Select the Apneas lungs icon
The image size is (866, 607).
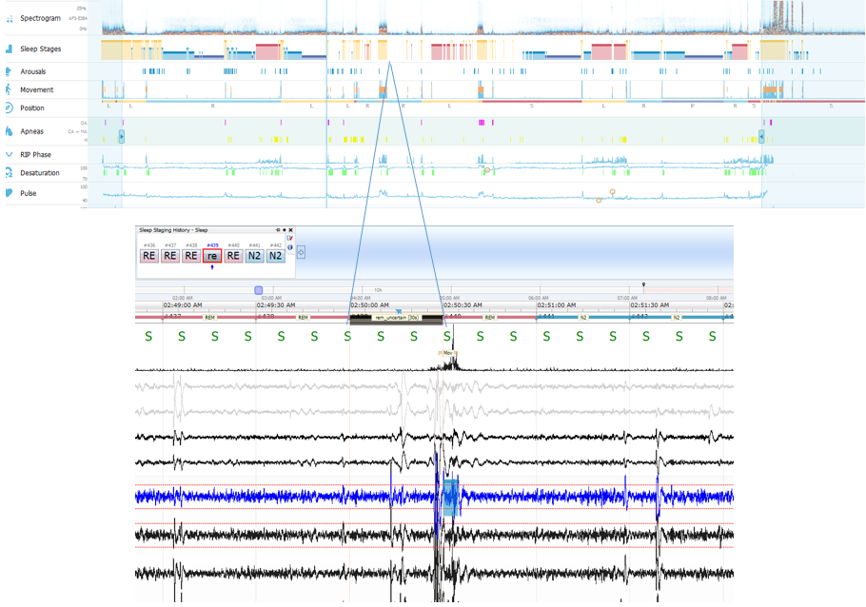(10, 131)
